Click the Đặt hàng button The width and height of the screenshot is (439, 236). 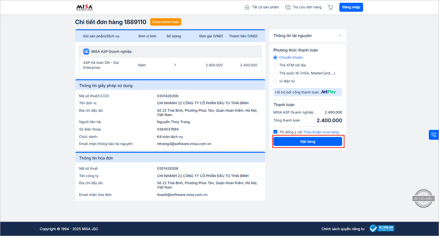pos(308,142)
